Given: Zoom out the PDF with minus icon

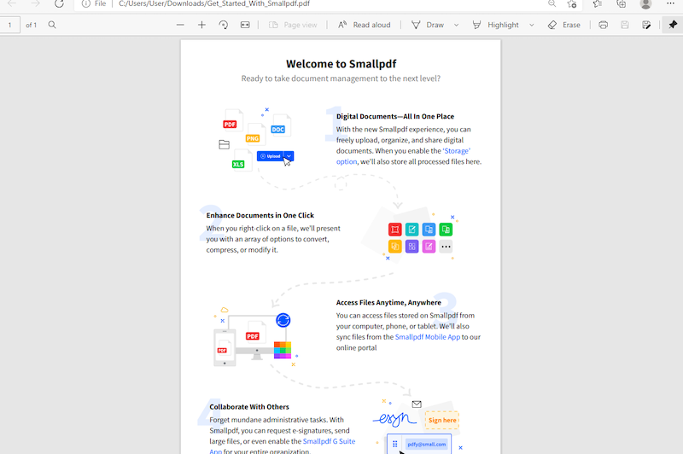Looking at the screenshot, I should (x=180, y=25).
